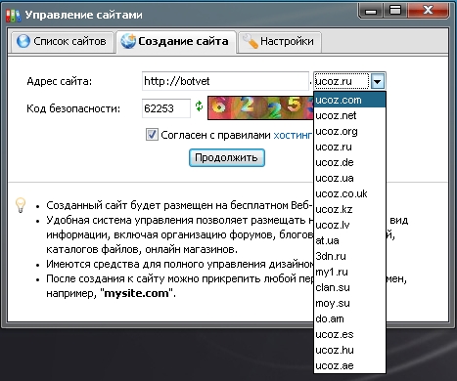
Task: Click the security code input field
Action: (166, 108)
